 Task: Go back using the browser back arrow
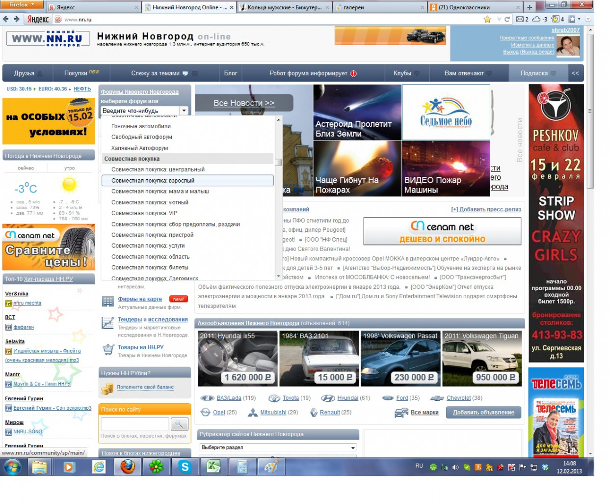[6, 19]
